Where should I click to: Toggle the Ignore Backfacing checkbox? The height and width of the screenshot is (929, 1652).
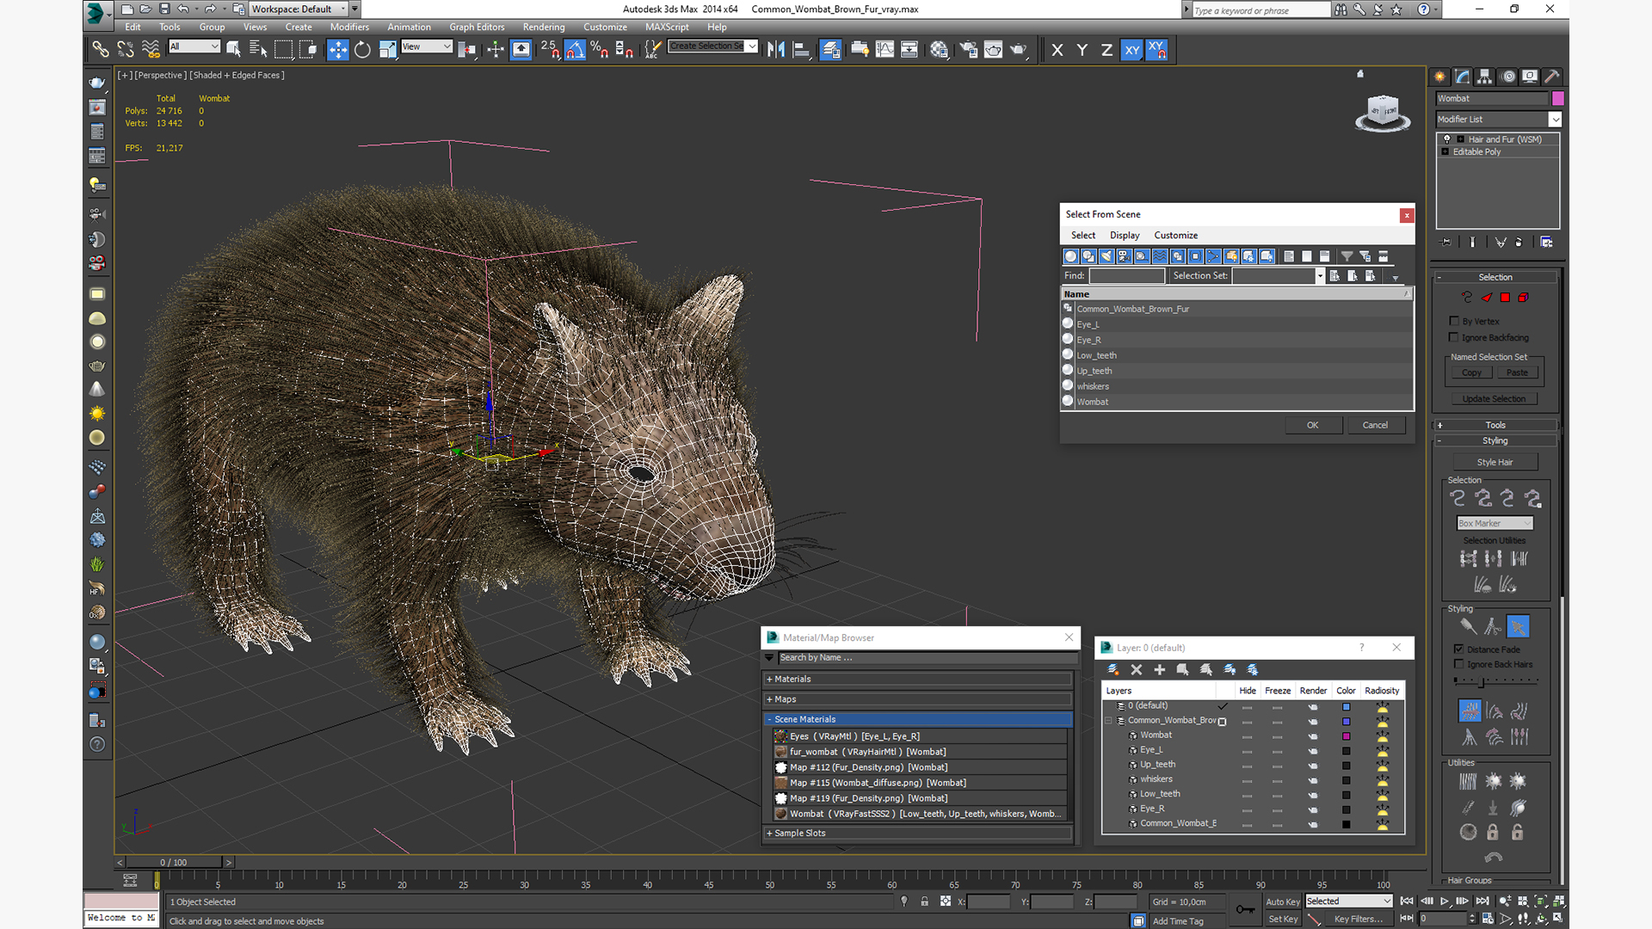(x=1454, y=337)
